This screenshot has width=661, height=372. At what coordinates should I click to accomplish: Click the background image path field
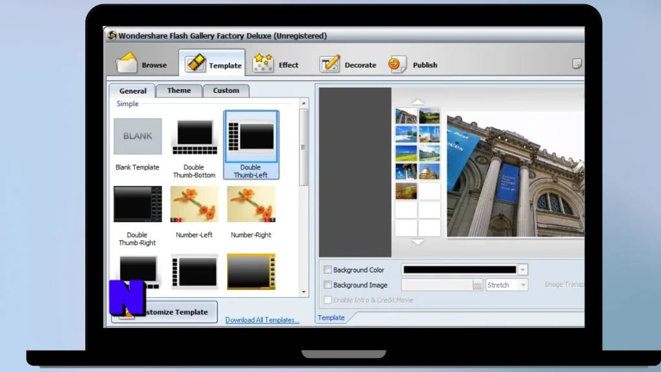click(437, 285)
